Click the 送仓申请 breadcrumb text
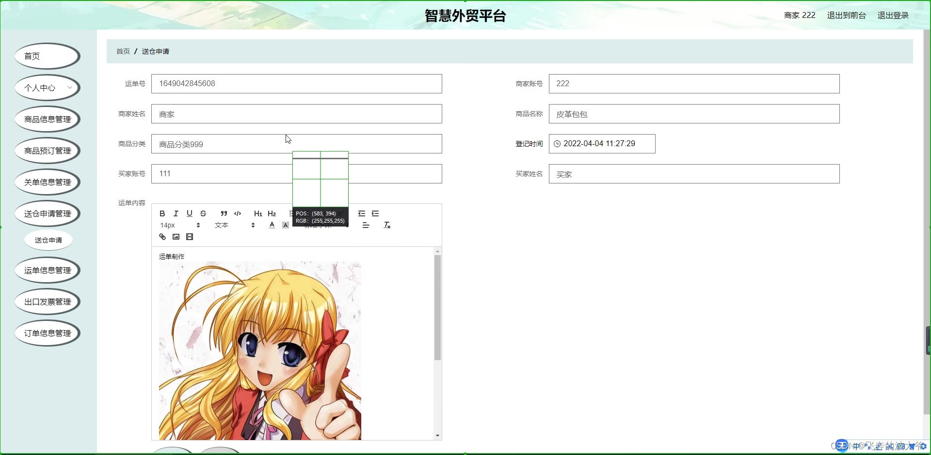The image size is (931, 455). tap(156, 51)
